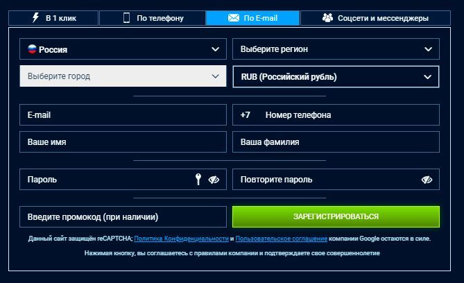The height and width of the screenshot is (283, 464).
Task: Open the RUB currency dropdown
Action: pyautogui.click(x=336, y=77)
